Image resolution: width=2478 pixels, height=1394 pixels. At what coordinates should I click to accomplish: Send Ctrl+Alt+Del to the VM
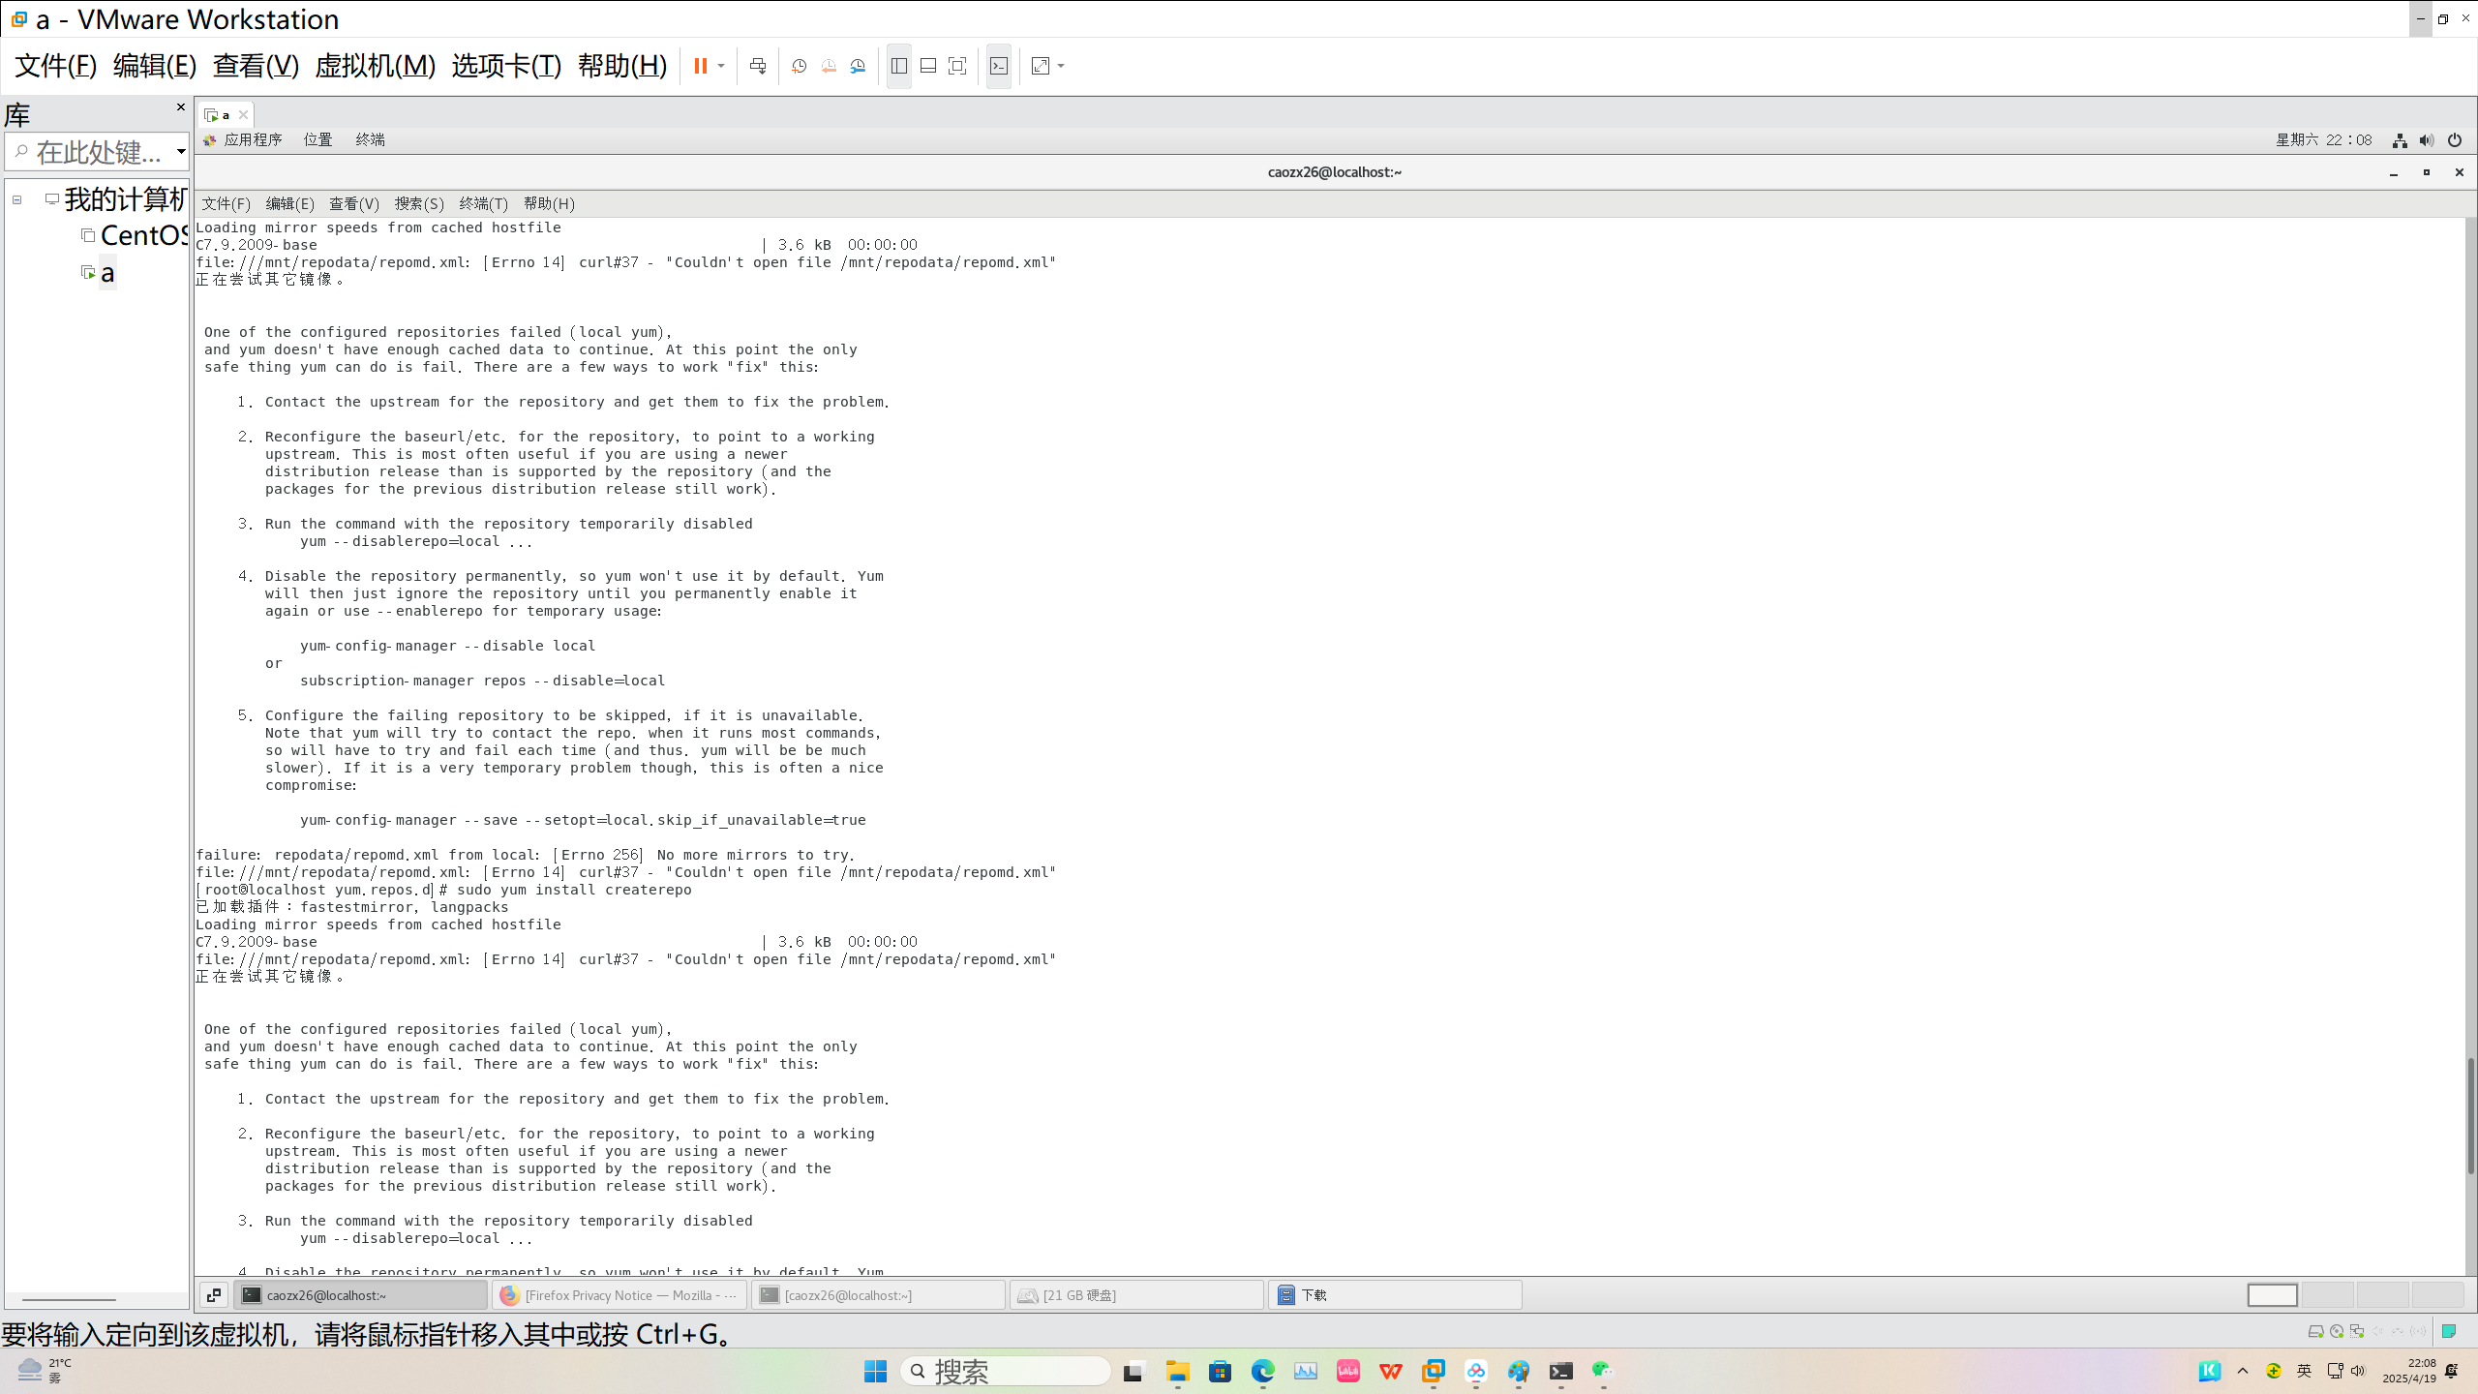pyautogui.click(x=758, y=66)
